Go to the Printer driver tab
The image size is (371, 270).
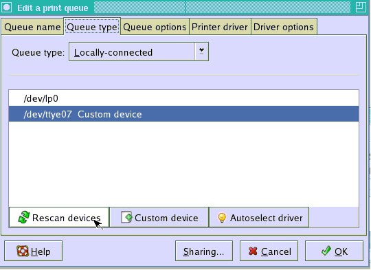point(220,27)
